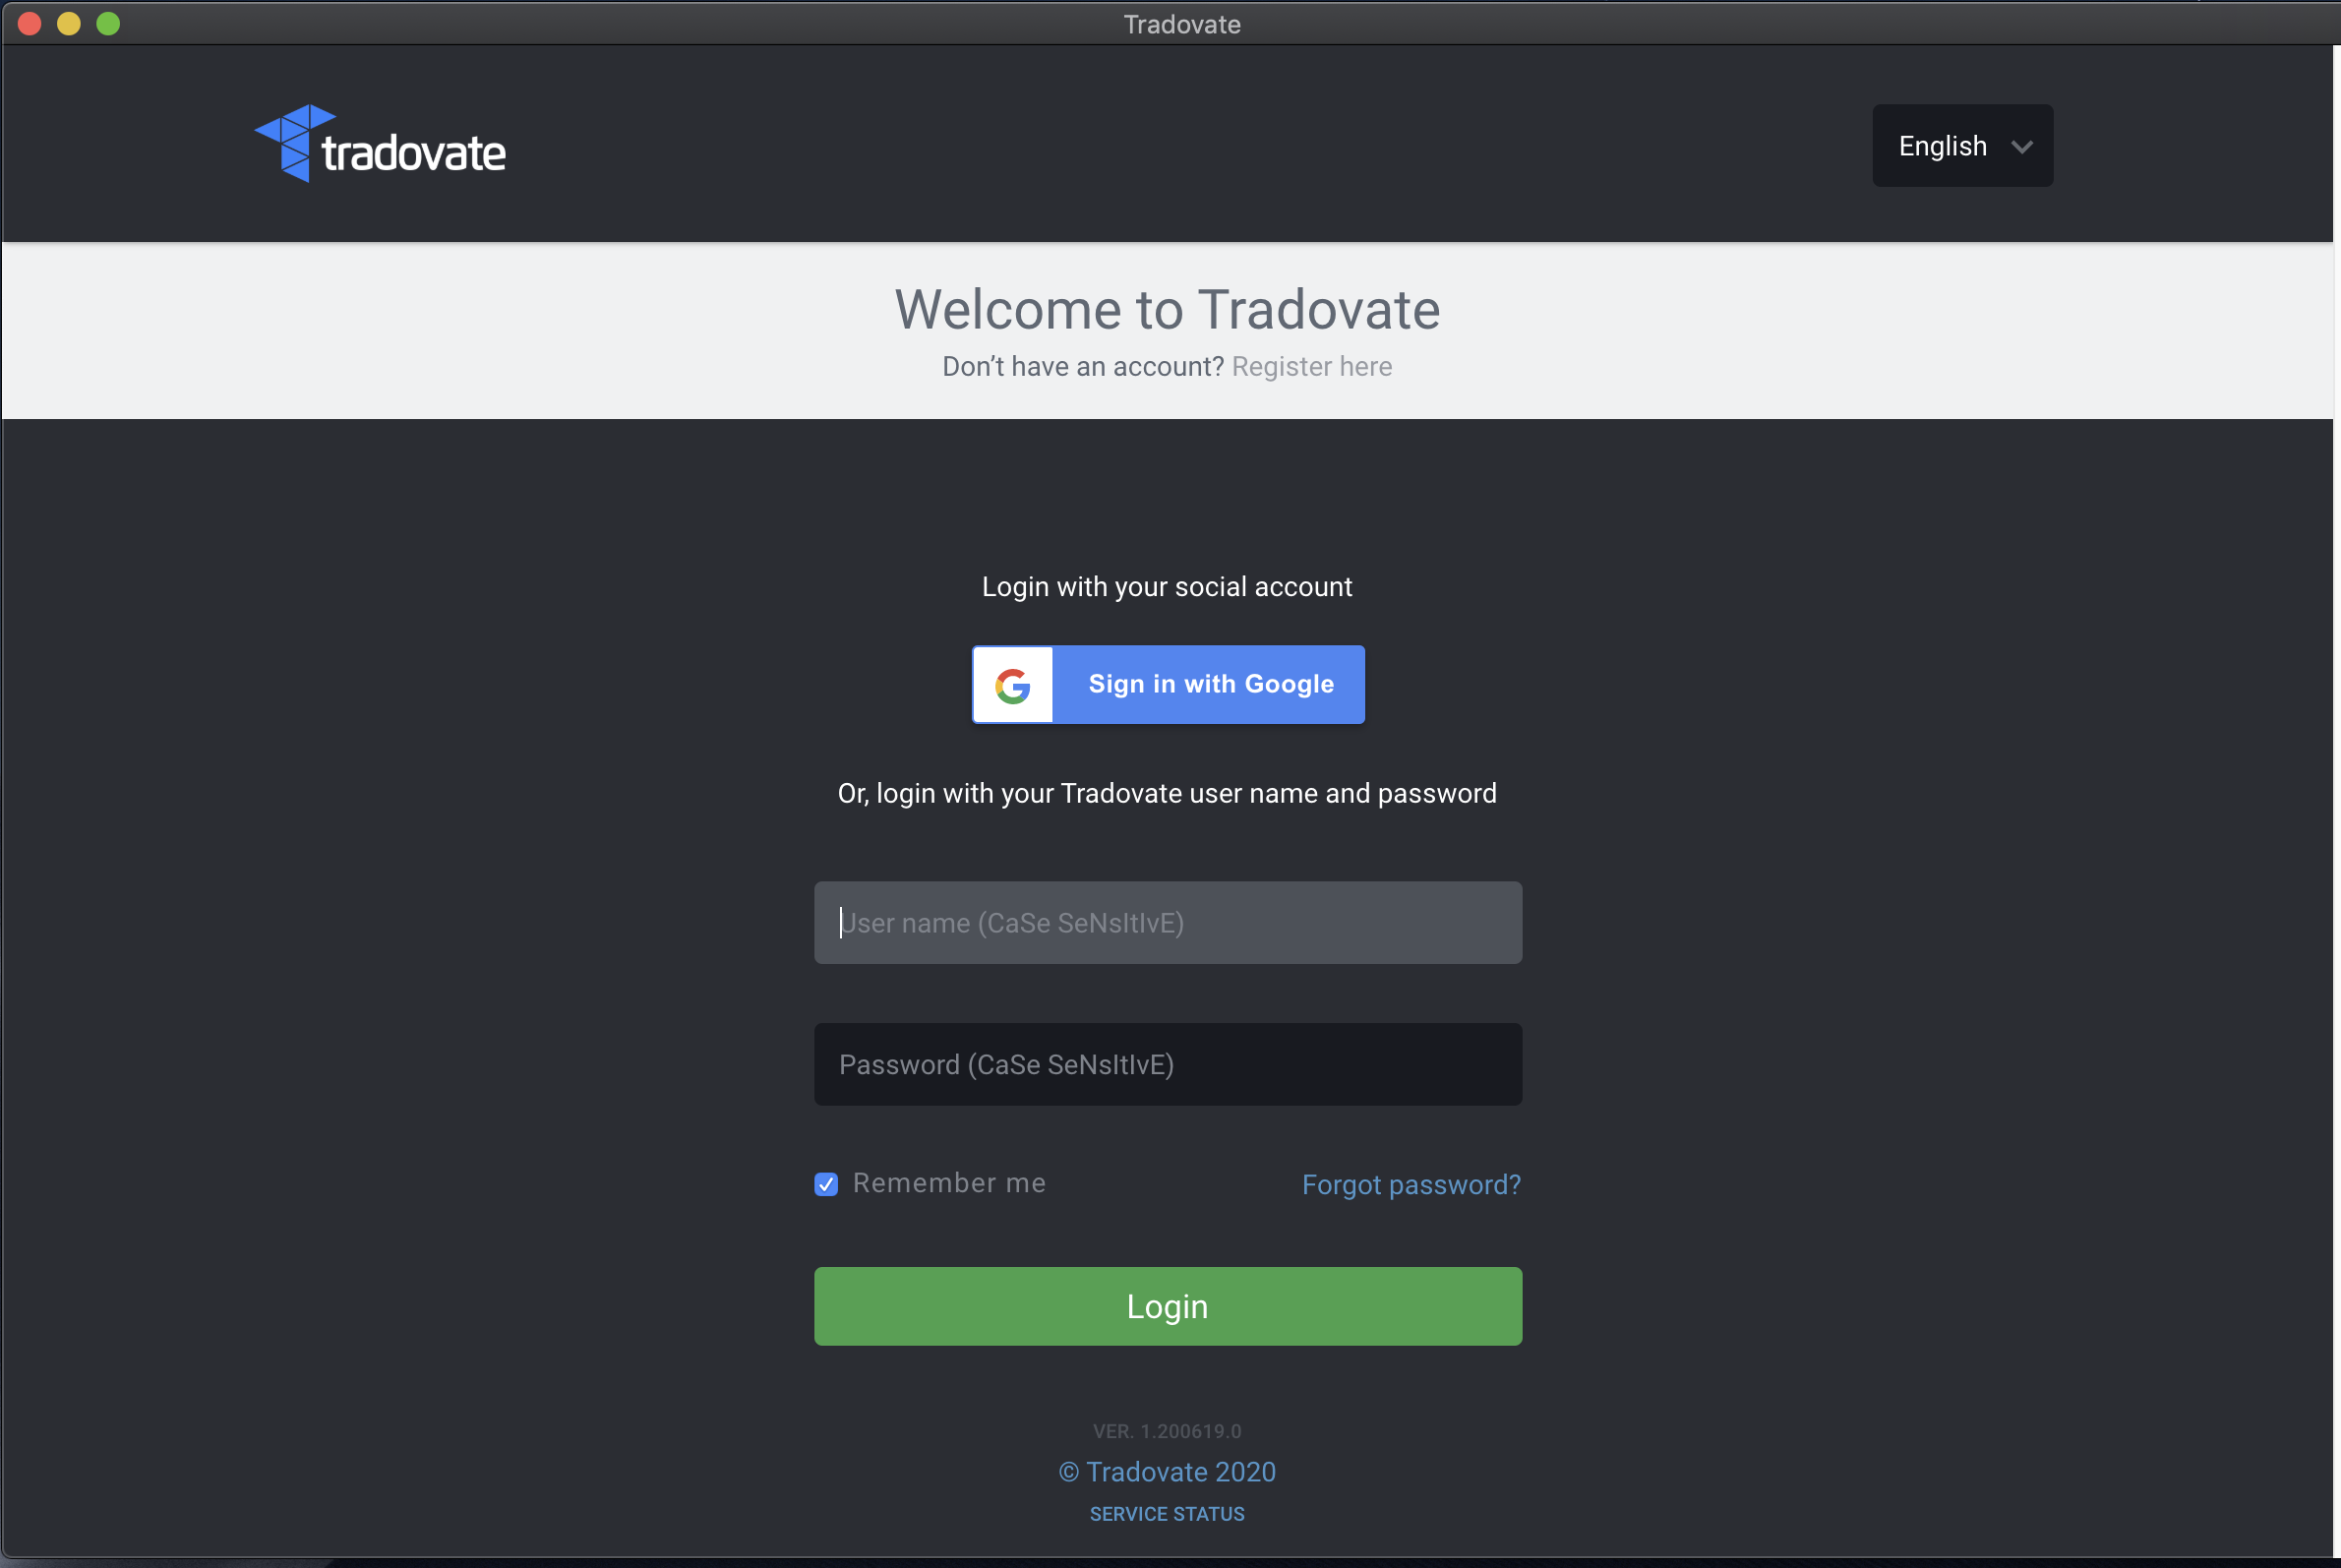Maximize the window with the green button
The image size is (2341, 1568).
pos(108,23)
